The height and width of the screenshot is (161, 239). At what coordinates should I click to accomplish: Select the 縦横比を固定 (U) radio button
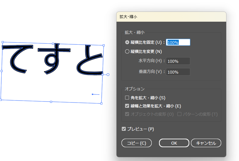click(127, 42)
